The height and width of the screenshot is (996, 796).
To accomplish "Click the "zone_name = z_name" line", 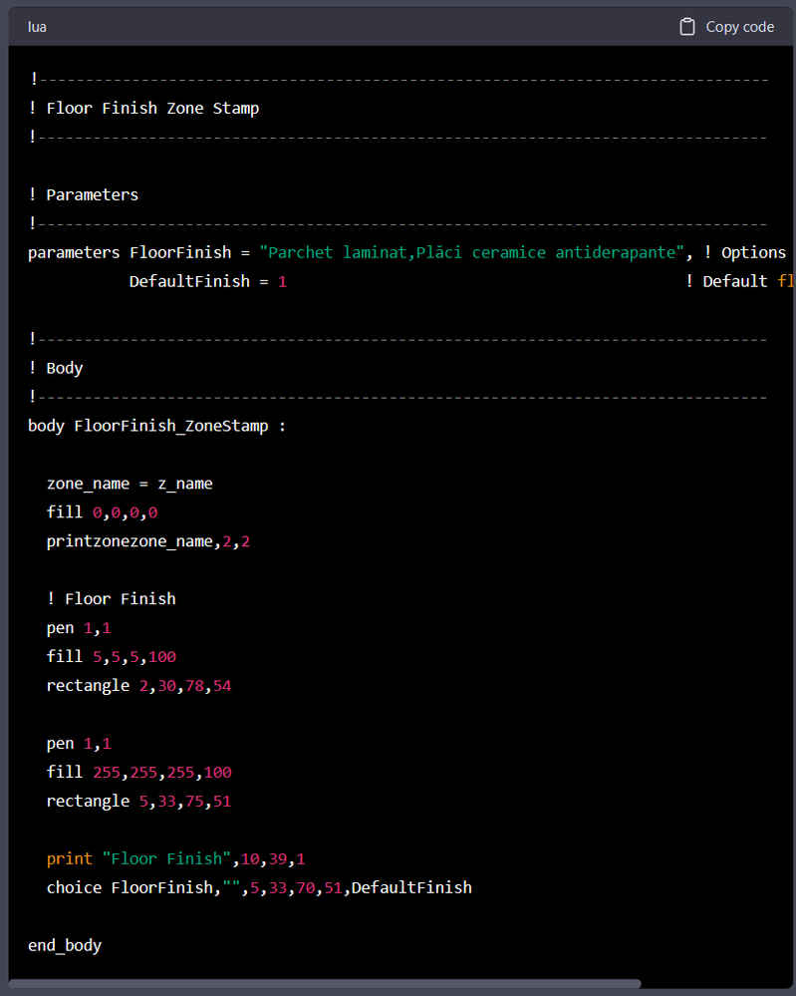I will point(130,484).
